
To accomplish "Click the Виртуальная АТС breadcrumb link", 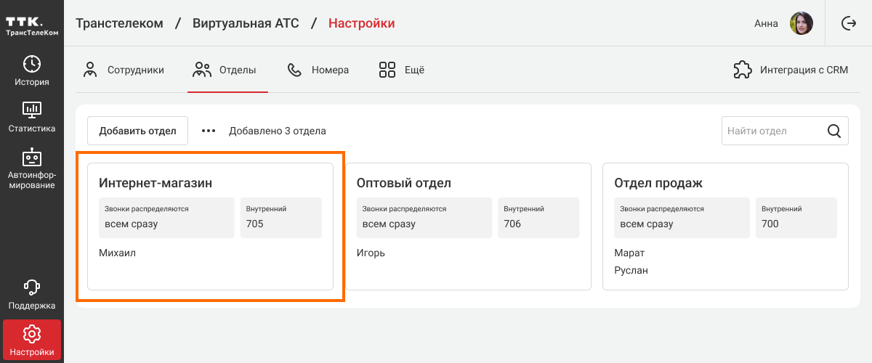I will point(246,23).
